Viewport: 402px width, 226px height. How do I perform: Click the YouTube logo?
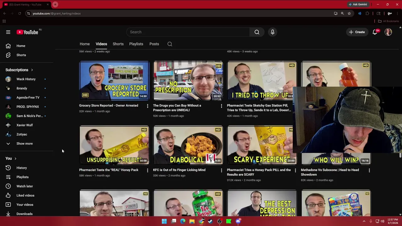27,32
